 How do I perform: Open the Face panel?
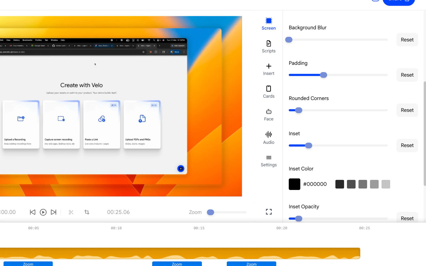pos(269,115)
